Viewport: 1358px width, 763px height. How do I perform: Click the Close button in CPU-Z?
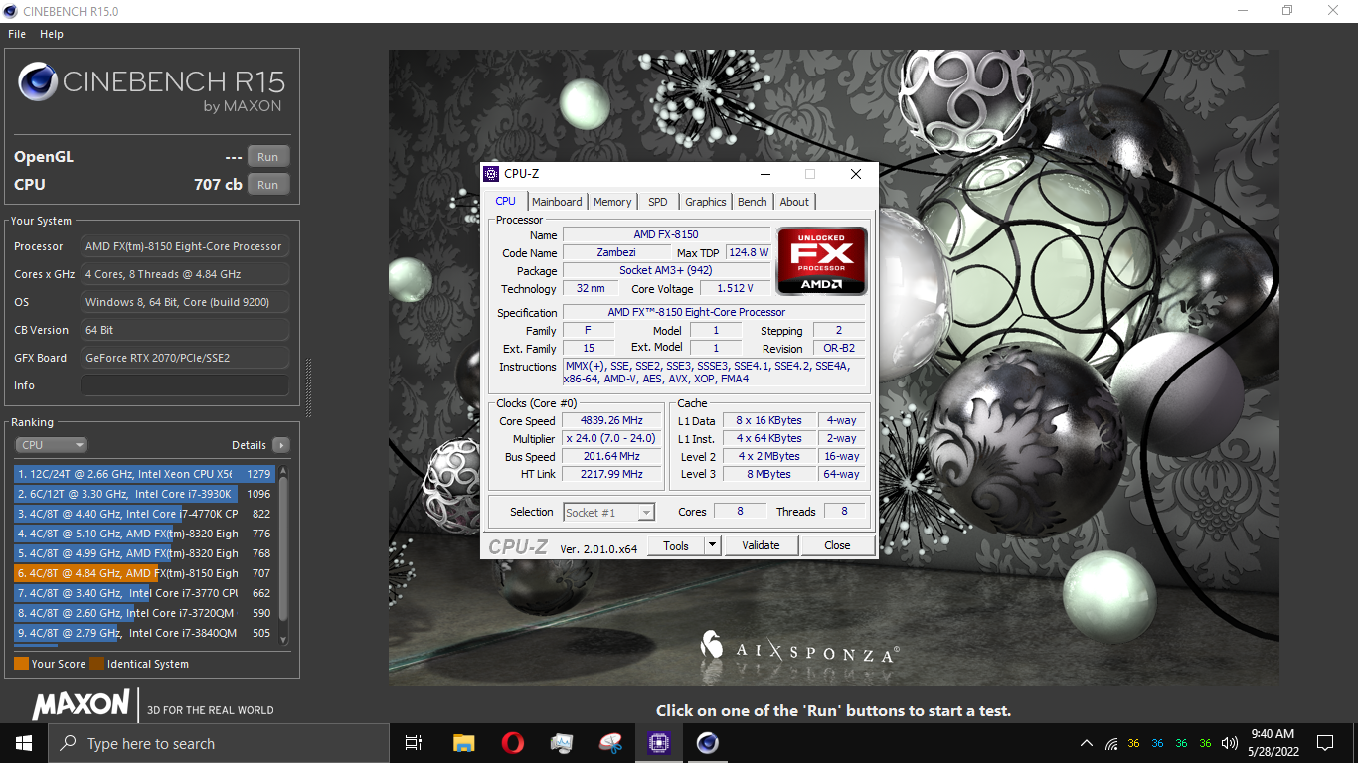click(837, 545)
